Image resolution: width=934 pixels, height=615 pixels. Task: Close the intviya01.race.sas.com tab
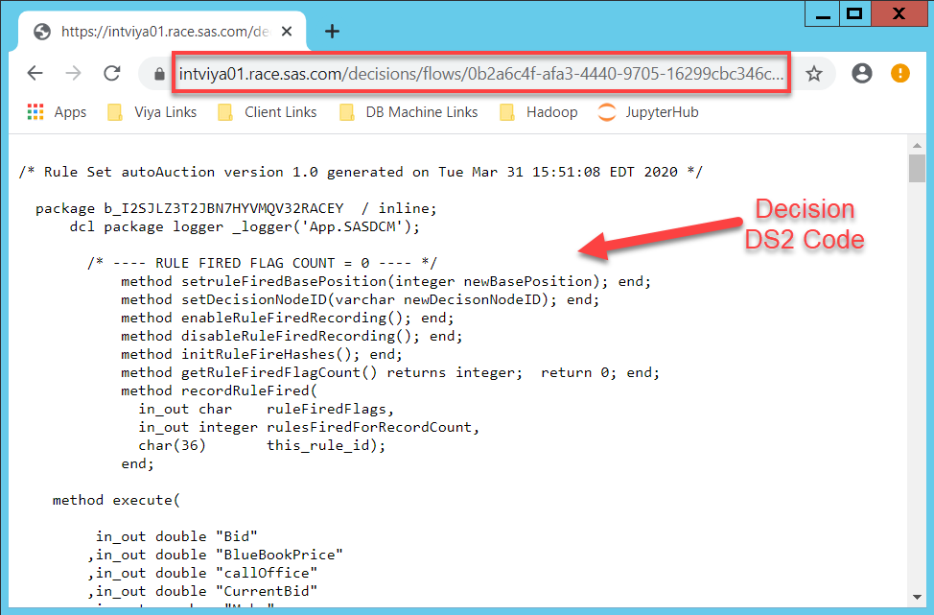pos(287,31)
